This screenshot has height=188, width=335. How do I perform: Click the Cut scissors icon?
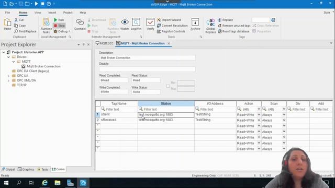point(16,20)
